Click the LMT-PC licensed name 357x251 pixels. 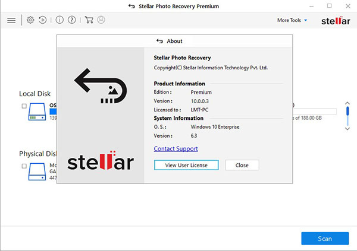pos(199,110)
